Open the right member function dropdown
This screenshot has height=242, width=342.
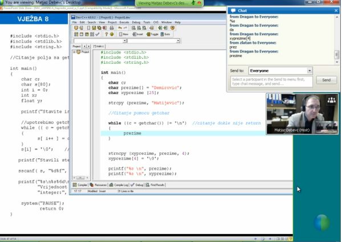(x=178, y=41)
